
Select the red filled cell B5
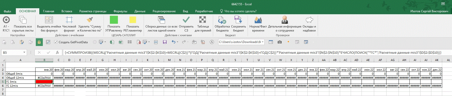click(44, 82)
